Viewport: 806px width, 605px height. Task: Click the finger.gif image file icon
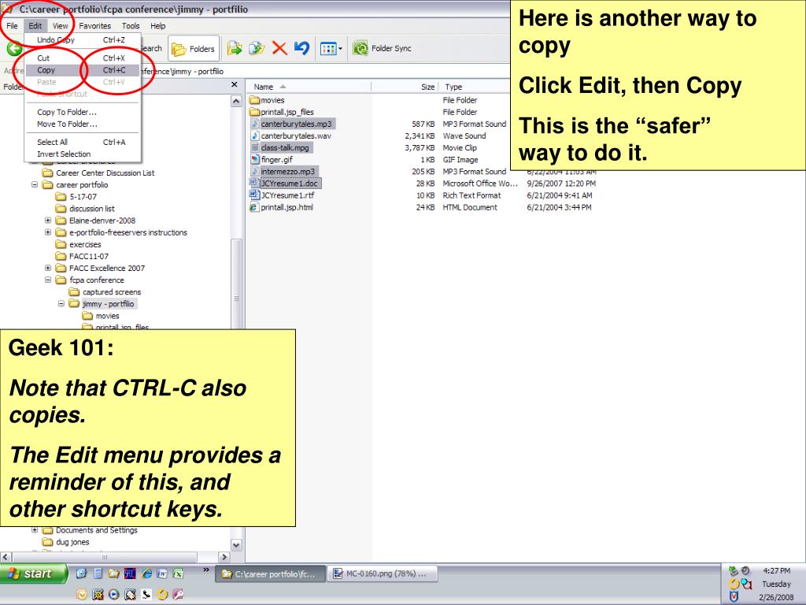(x=254, y=159)
